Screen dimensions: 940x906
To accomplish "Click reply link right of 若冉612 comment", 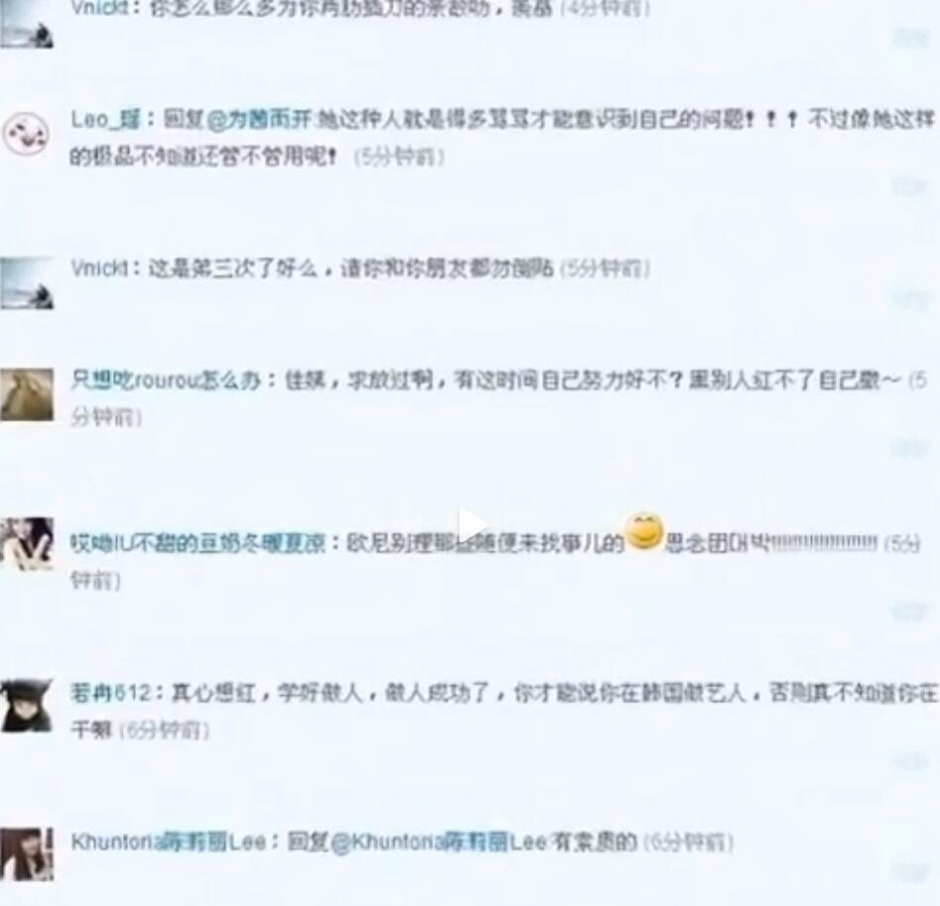I will (x=910, y=762).
